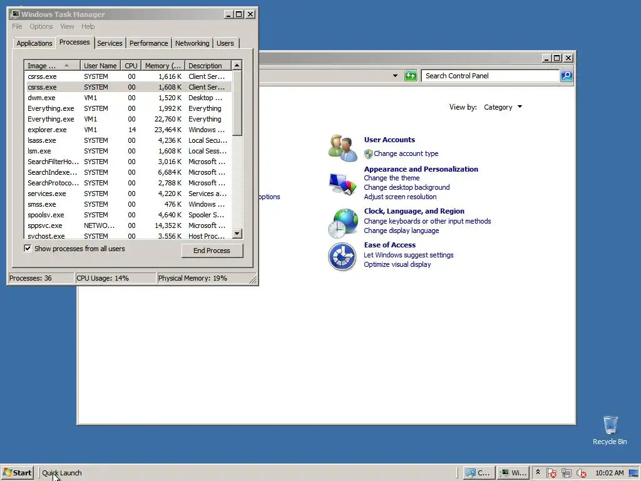The width and height of the screenshot is (641, 481).
Task: Click the green refresh icon in Control Panel
Action: point(411,76)
